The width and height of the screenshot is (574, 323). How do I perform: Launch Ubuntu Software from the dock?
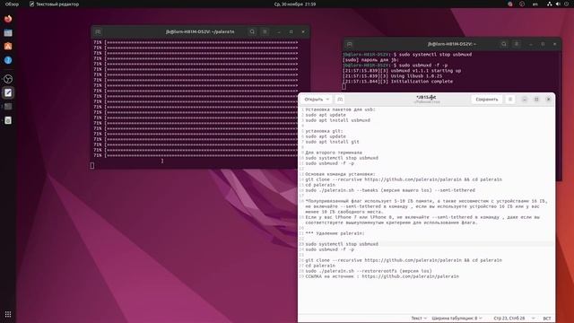pyautogui.click(x=8, y=46)
